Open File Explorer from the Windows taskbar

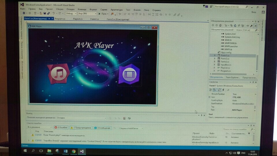(x=49, y=151)
